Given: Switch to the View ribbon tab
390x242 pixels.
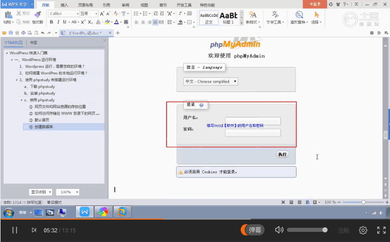Looking at the screenshot, I should click(144, 5).
